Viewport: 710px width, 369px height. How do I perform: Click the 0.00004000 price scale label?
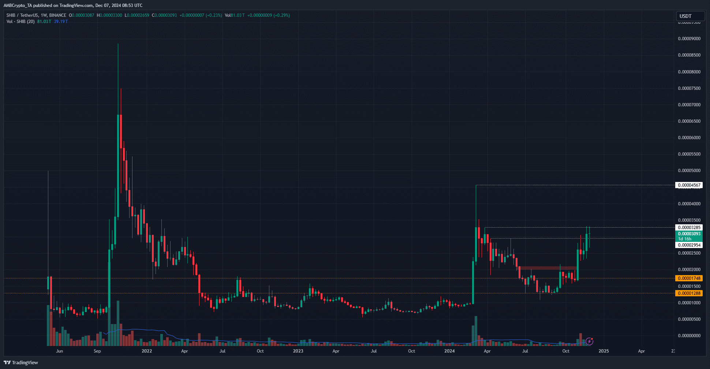click(689, 204)
